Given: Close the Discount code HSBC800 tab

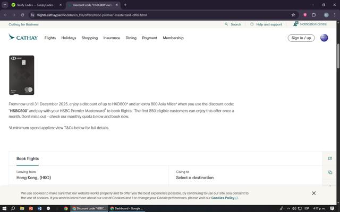Looking at the screenshot, I should click(x=117, y=5).
